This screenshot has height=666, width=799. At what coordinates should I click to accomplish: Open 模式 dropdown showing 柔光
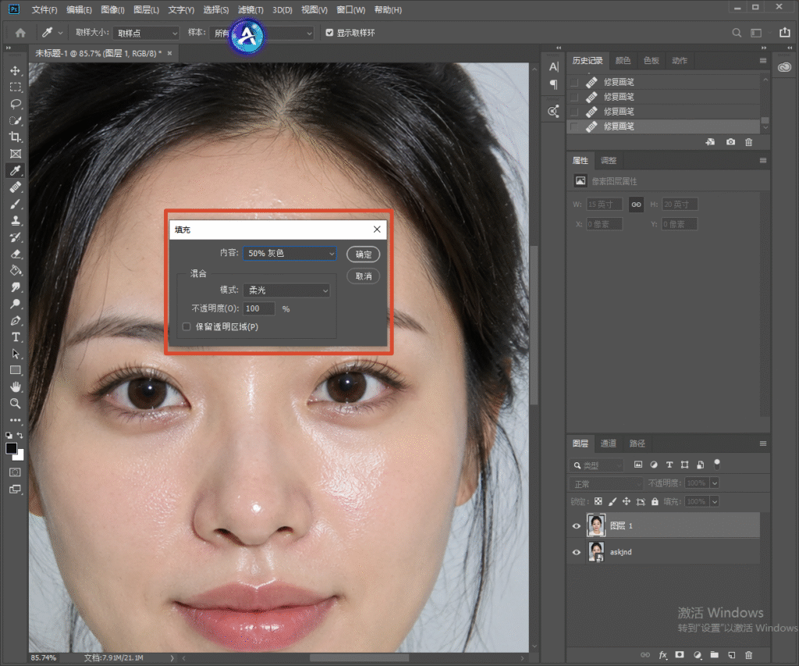pos(286,290)
